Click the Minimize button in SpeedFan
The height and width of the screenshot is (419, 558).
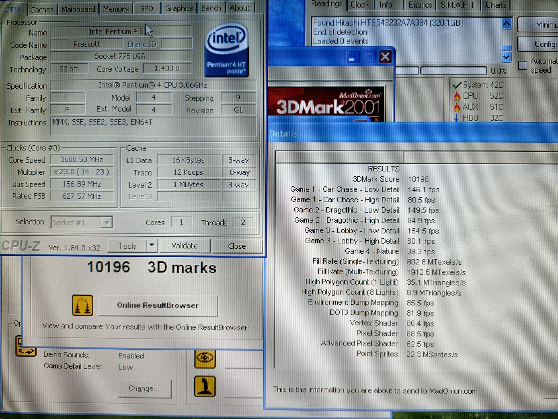tap(539, 25)
